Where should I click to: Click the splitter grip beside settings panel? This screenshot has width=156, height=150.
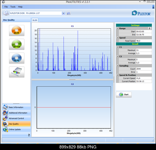(x=114, y=80)
